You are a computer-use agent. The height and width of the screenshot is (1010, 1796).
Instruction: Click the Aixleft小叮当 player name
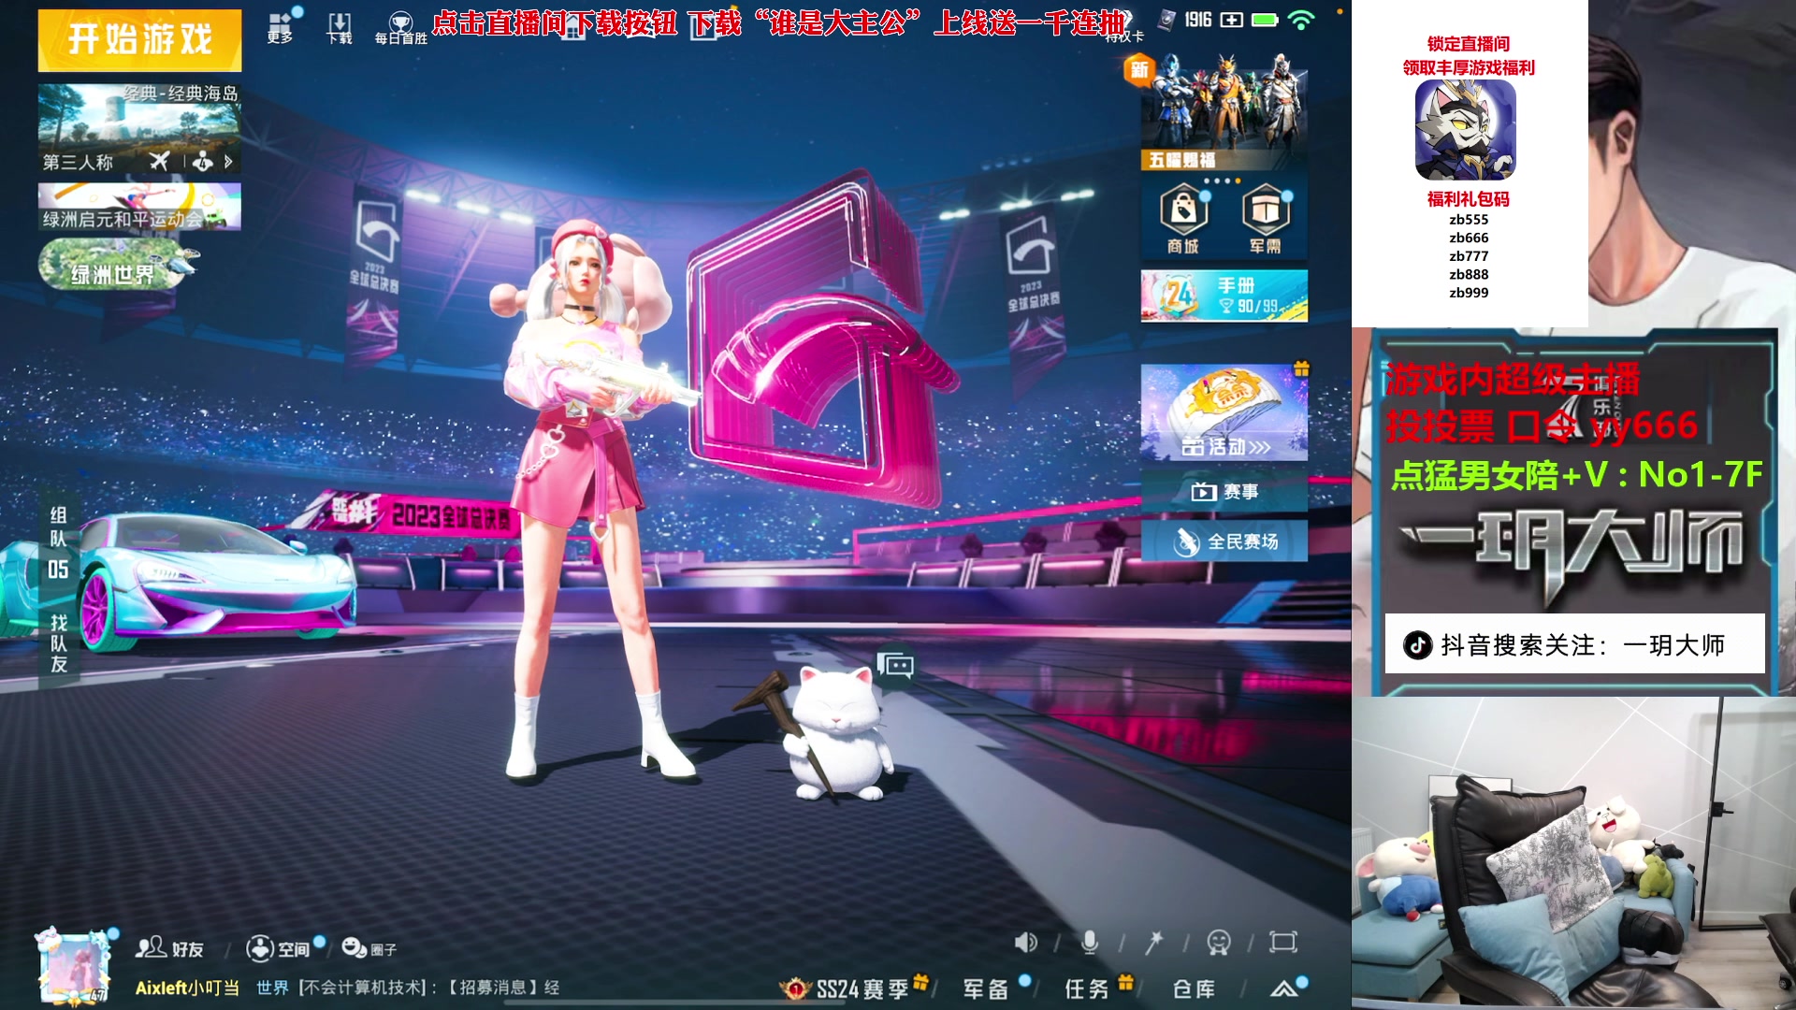187,988
